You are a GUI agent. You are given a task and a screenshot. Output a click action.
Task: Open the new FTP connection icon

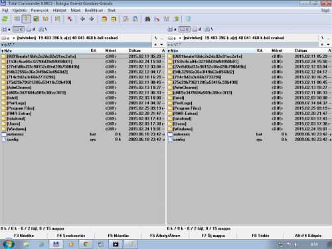coord(135,19)
